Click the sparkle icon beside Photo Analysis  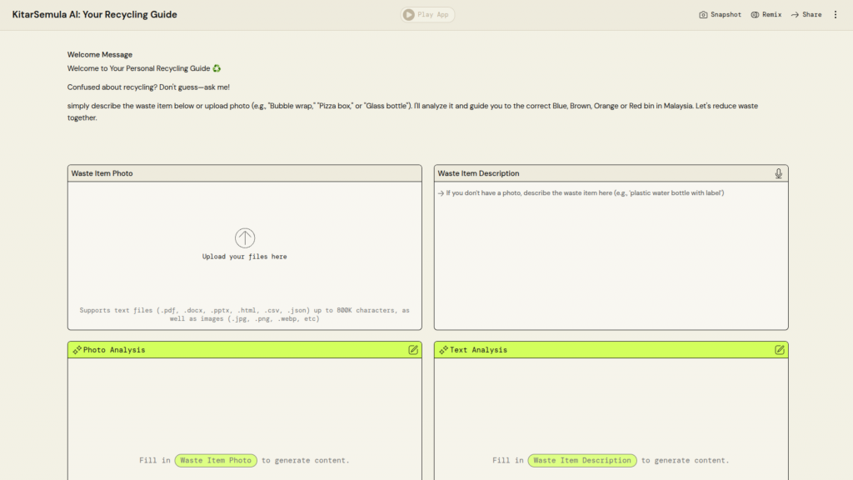click(77, 350)
